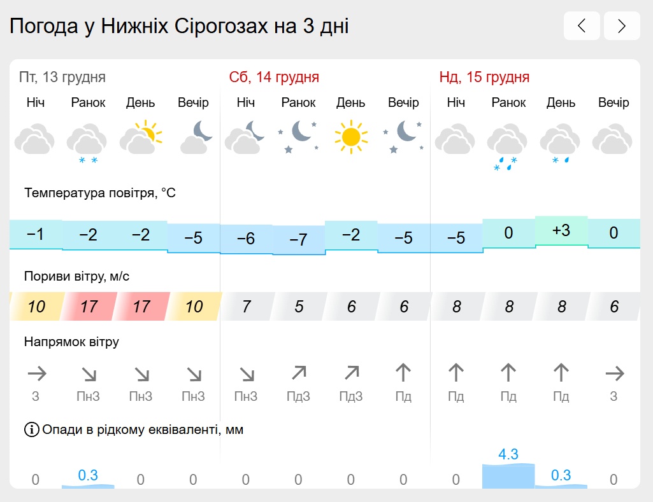Click the Friday night west wind arrow

(37, 373)
